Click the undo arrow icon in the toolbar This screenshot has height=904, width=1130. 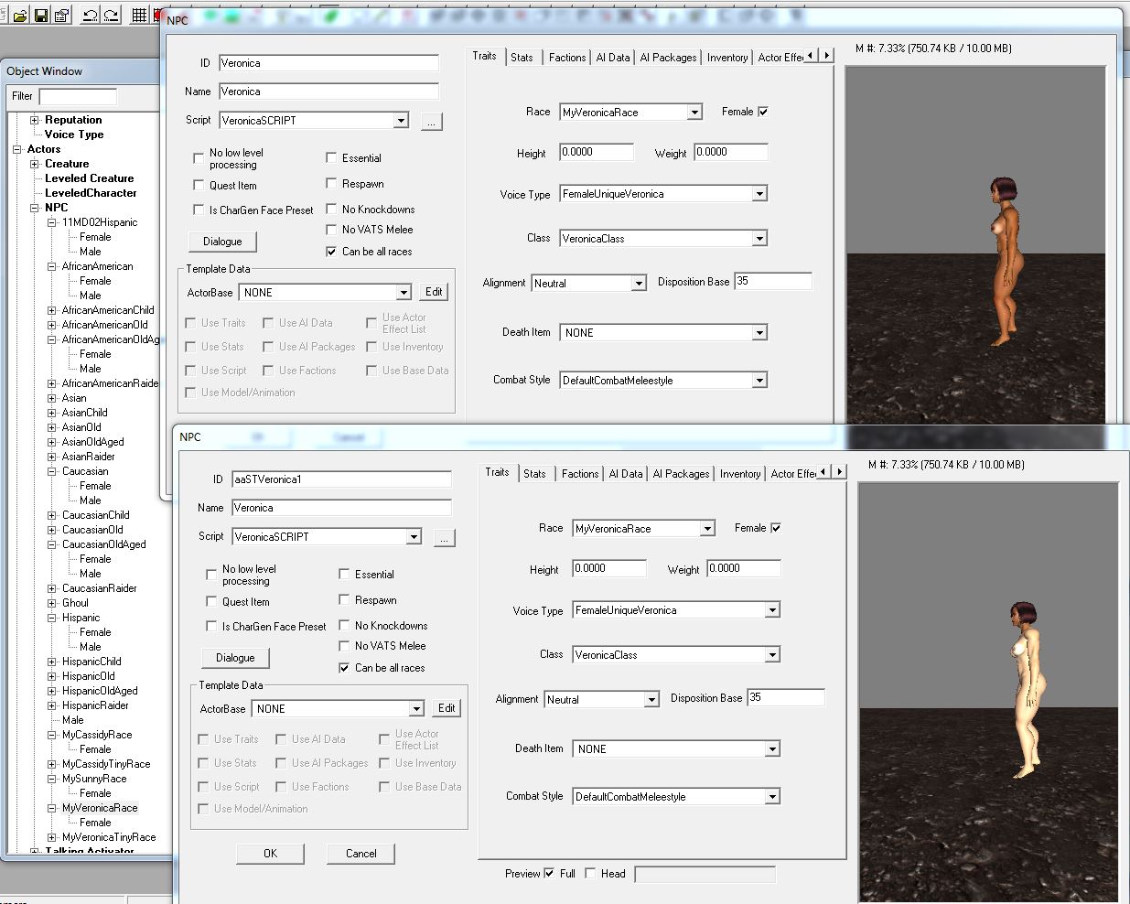(x=90, y=15)
